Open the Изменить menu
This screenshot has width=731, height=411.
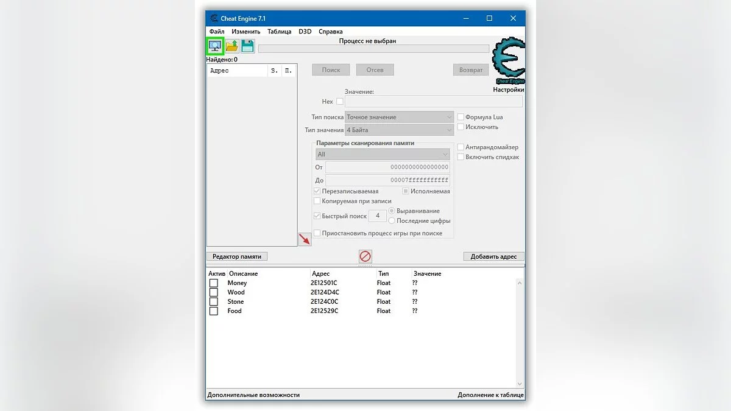(245, 32)
